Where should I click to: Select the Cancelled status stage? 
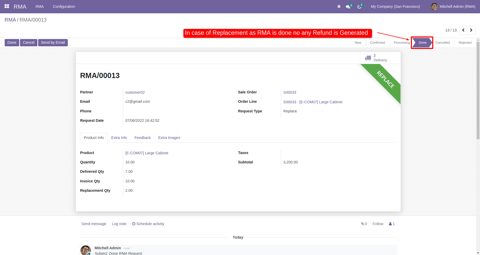tap(443, 43)
